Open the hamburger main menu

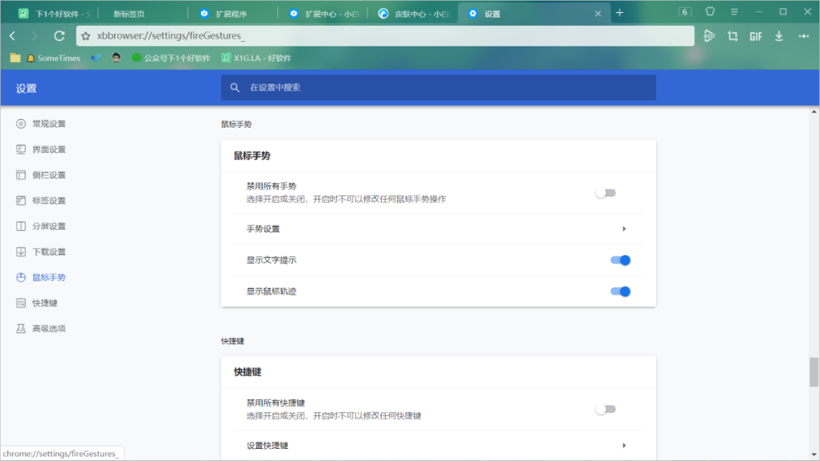coord(734,12)
